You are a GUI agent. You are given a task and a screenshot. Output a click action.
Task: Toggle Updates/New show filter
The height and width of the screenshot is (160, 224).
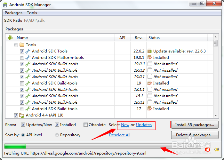(23, 125)
